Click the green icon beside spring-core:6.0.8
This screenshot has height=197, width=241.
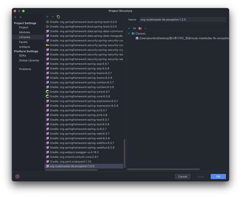point(47,96)
